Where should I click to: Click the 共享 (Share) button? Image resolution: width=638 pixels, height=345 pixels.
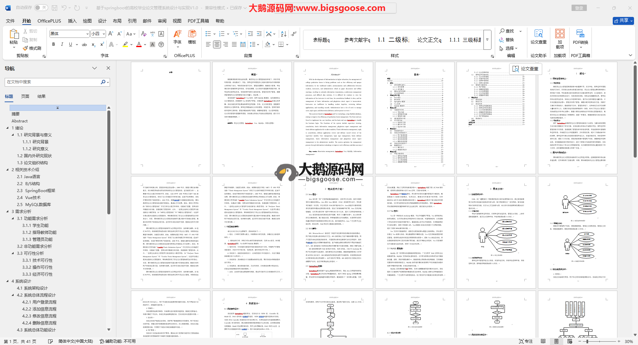click(623, 21)
